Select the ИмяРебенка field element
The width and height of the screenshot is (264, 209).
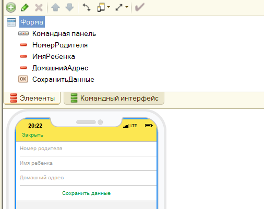click(54, 57)
